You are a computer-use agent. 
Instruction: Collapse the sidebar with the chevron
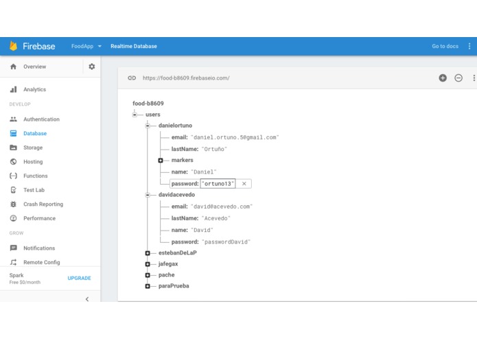coord(87,299)
